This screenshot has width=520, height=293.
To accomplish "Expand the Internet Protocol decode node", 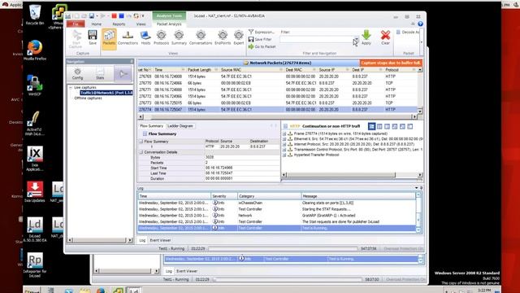I will 284,144.
